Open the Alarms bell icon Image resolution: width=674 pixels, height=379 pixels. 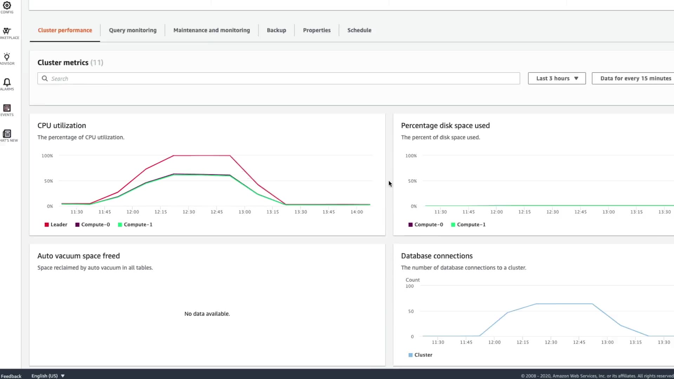pyautogui.click(x=7, y=82)
